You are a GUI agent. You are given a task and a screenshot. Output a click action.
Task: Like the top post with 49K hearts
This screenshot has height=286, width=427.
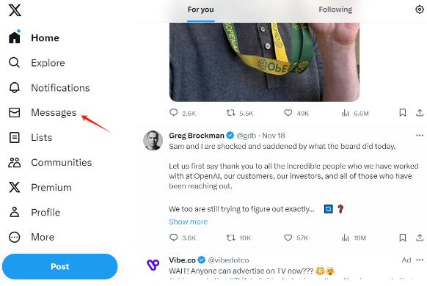point(288,113)
